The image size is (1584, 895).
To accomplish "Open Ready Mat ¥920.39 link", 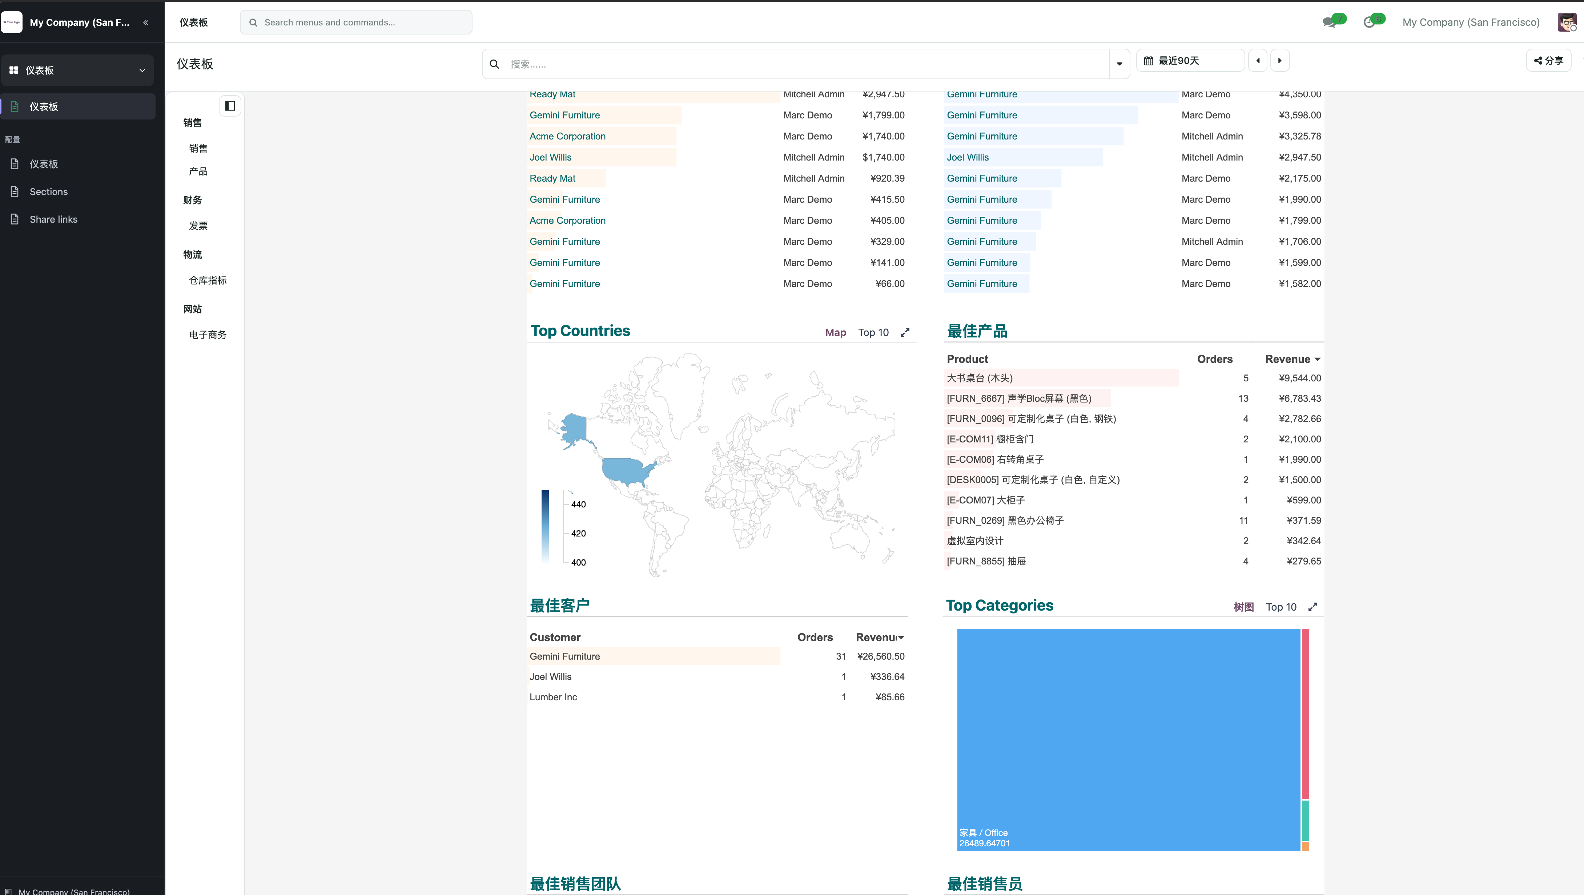I will tap(552, 178).
